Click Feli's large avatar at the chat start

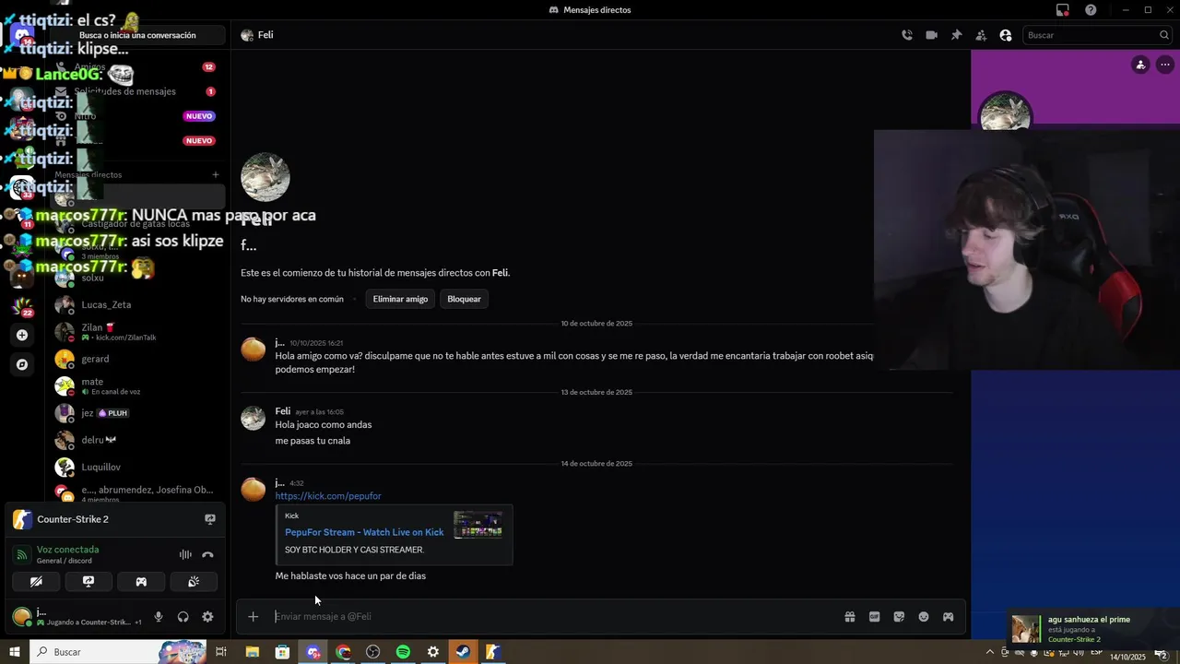click(265, 177)
